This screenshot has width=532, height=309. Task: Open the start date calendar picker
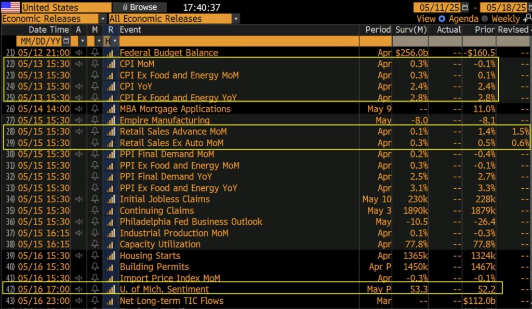(x=464, y=8)
